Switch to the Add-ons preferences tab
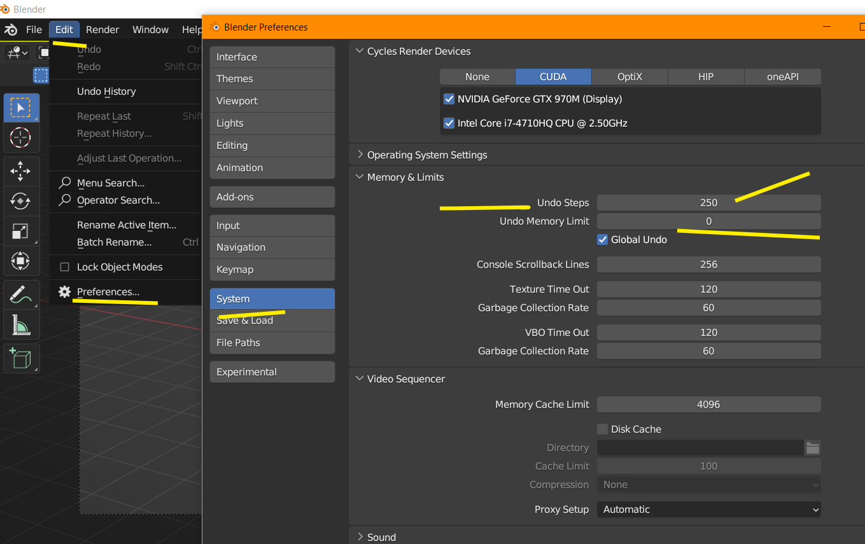Screen dimensions: 865x544 [x=272, y=197]
